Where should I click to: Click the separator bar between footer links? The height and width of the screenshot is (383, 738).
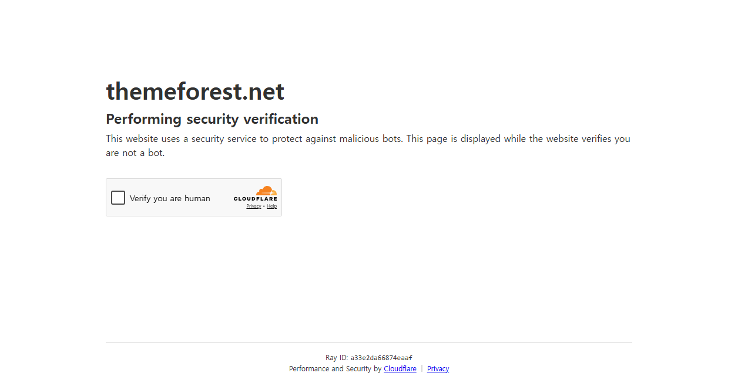[422, 369]
